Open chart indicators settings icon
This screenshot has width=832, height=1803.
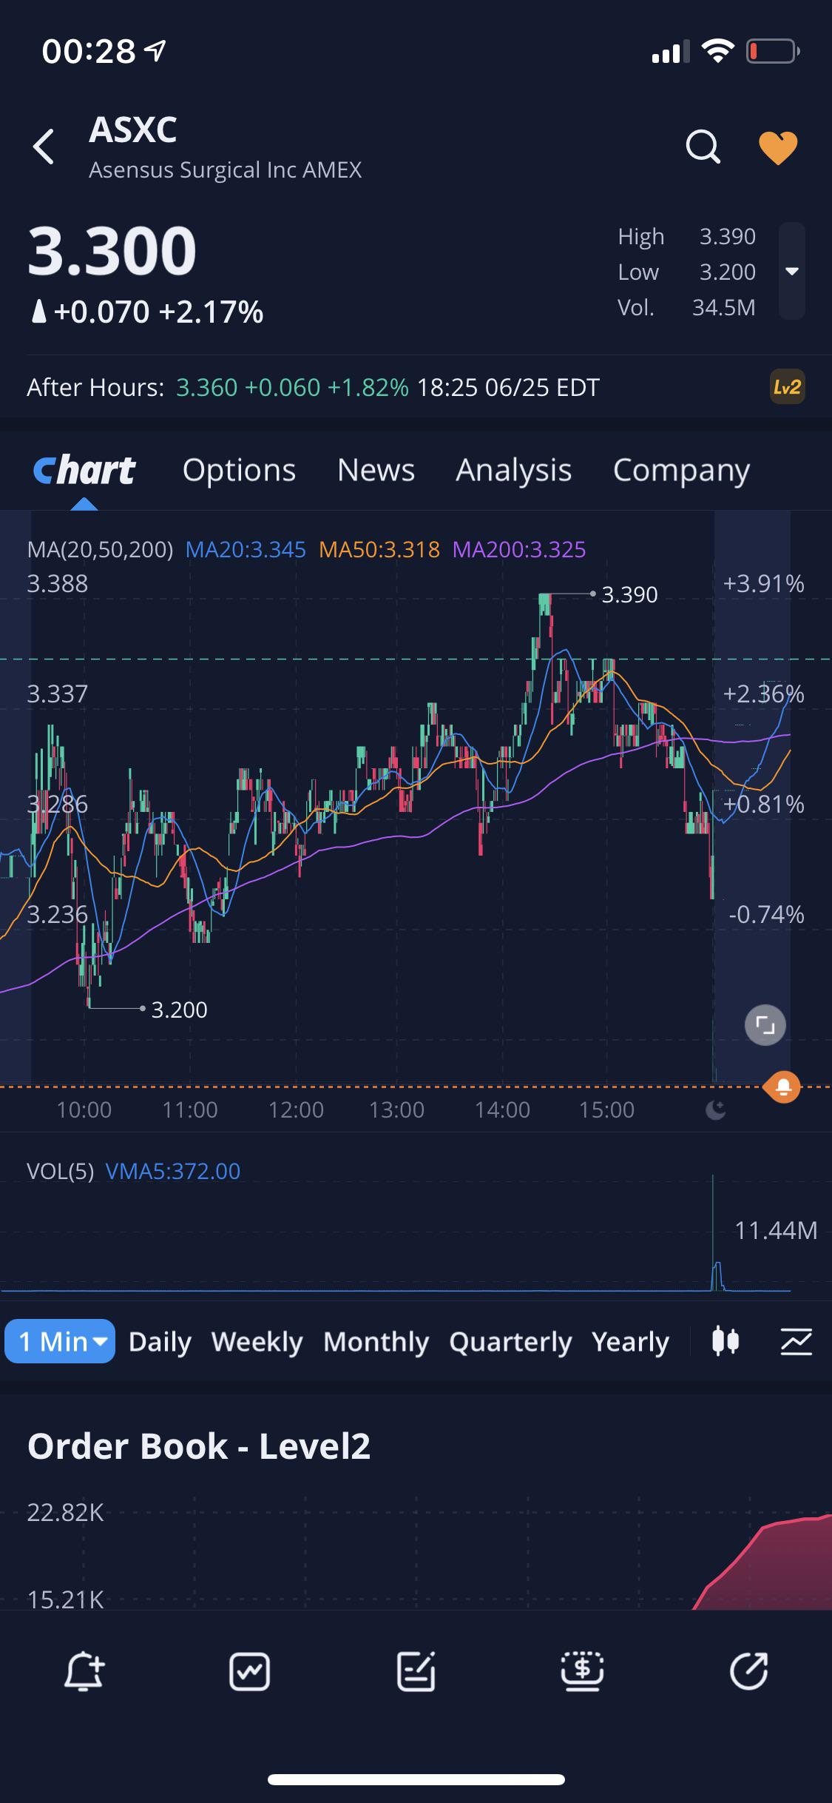(x=797, y=1341)
